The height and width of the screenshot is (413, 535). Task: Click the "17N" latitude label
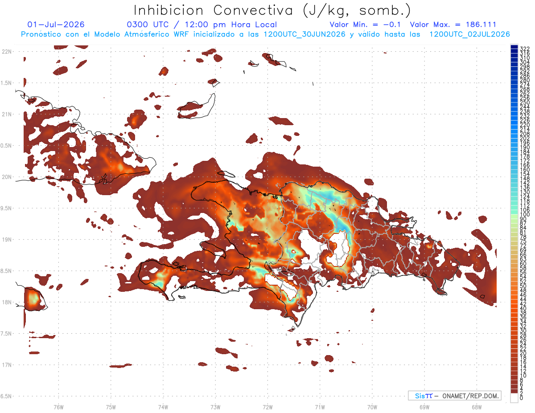pyautogui.click(x=6, y=364)
